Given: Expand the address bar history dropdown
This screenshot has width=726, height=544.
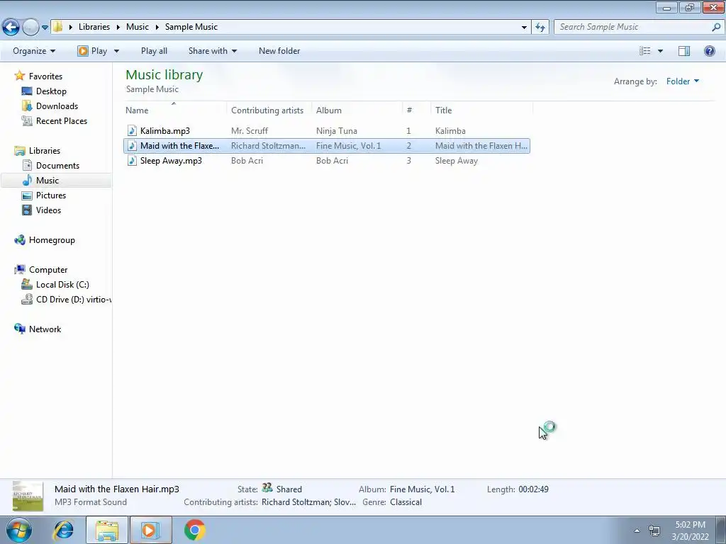Looking at the screenshot, I should click(x=524, y=28).
